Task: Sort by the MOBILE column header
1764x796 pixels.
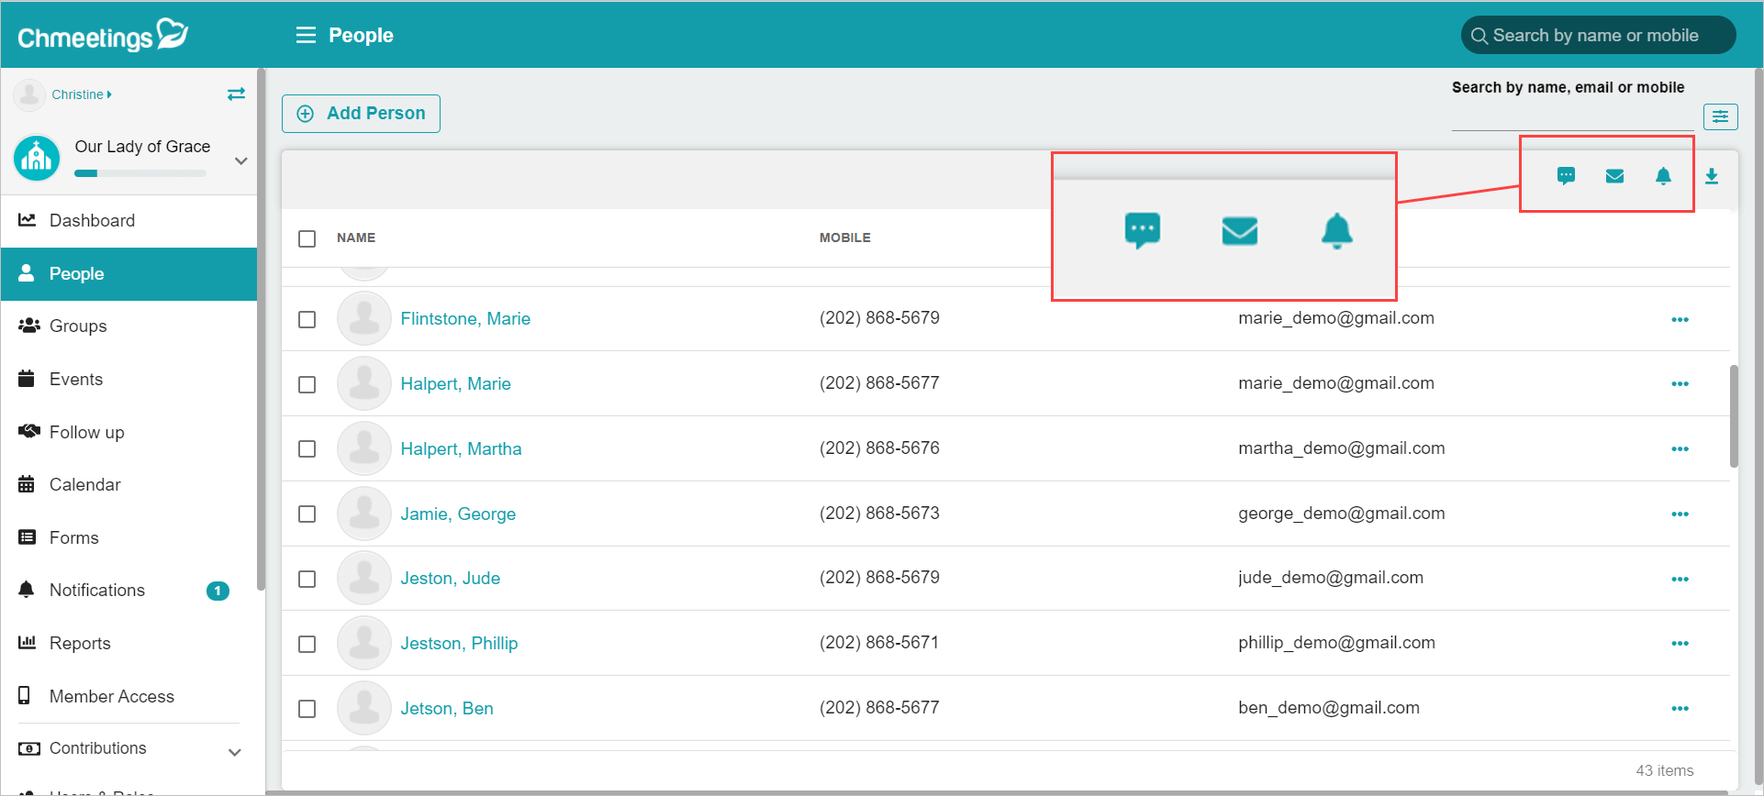Action: 845,238
